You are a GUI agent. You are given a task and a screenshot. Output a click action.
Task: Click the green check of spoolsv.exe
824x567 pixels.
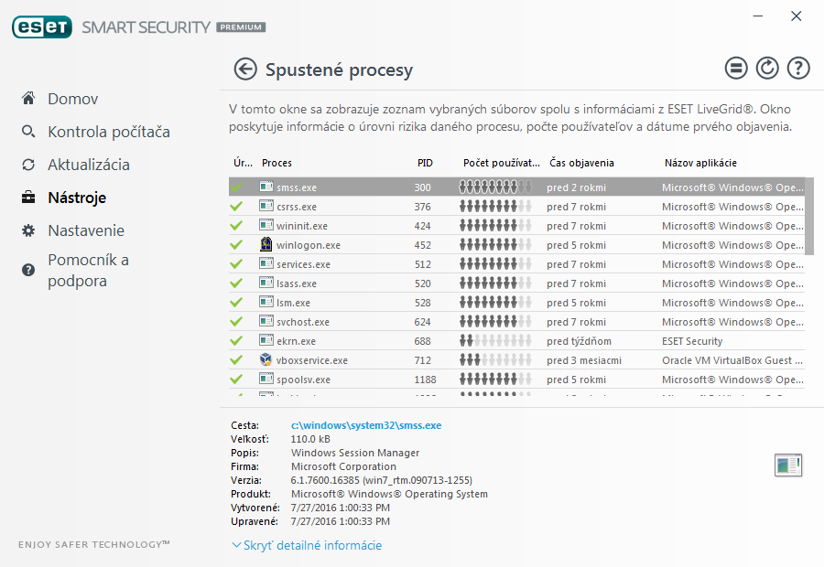tap(236, 379)
